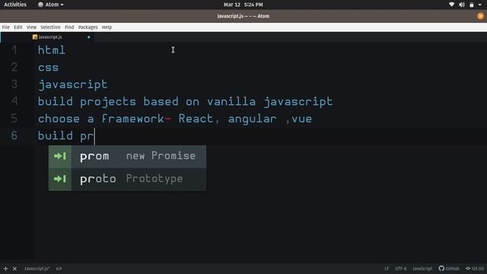Image resolution: width=487 pixels, height=274 pixels.
Task: Click the word 'angular' on line 5
Action: click(252, 119)
